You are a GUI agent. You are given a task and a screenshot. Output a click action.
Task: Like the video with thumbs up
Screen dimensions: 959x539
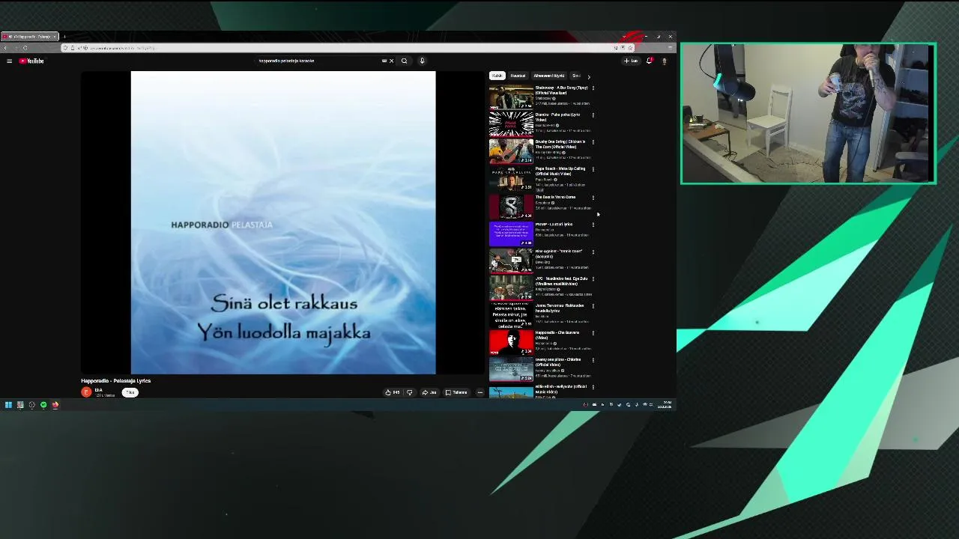tap(392, 392)
